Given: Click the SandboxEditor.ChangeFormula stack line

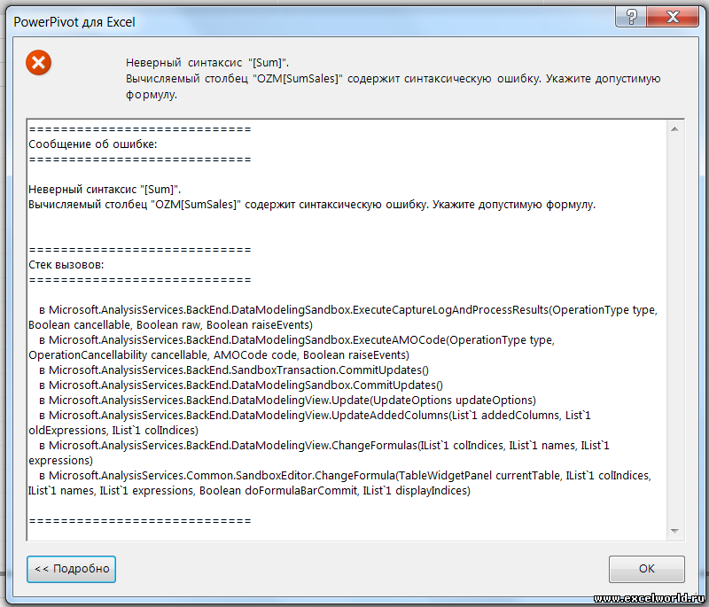Looking at the screenshot, I should pos(339,483).
